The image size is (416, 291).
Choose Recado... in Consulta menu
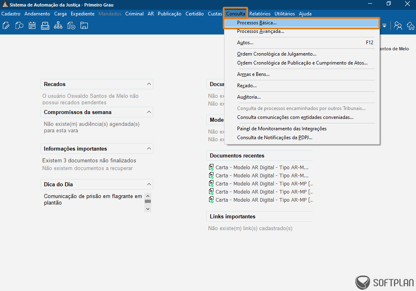(x=302, y=86)
